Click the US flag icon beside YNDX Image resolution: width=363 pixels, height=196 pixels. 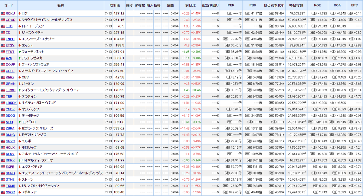[x=3, y=109]
